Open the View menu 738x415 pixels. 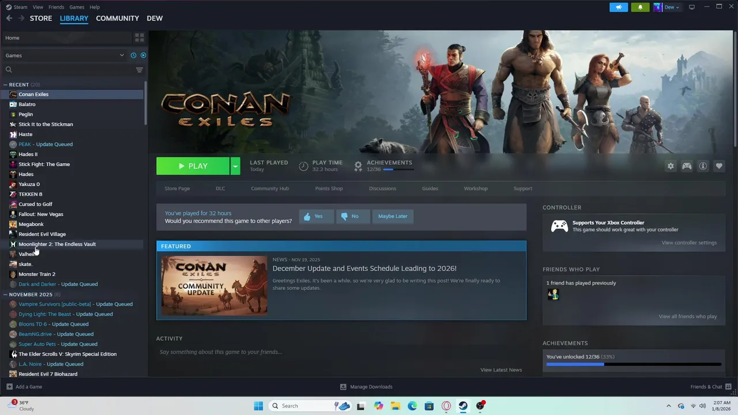(x=37, y=7)
